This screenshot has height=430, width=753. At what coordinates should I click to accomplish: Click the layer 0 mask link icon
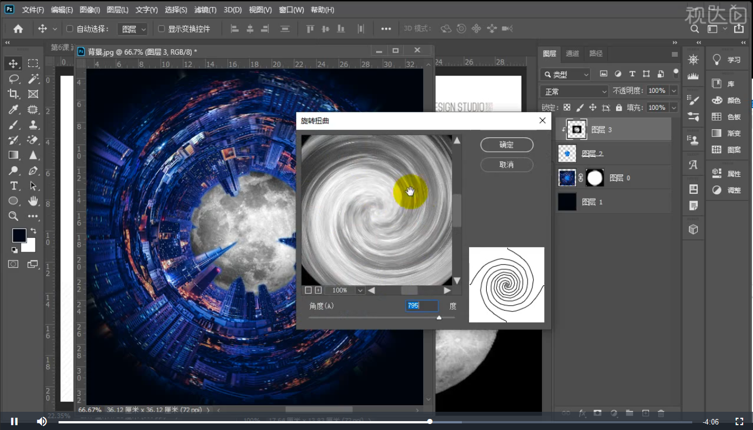581,178
